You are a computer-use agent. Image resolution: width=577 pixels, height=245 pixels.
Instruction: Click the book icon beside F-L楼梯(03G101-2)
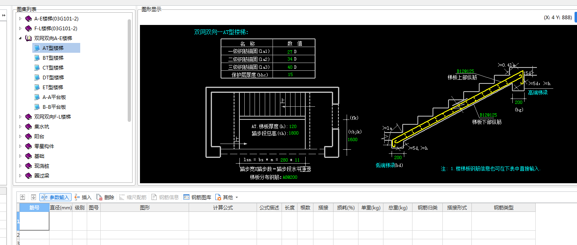pos(28,29)
